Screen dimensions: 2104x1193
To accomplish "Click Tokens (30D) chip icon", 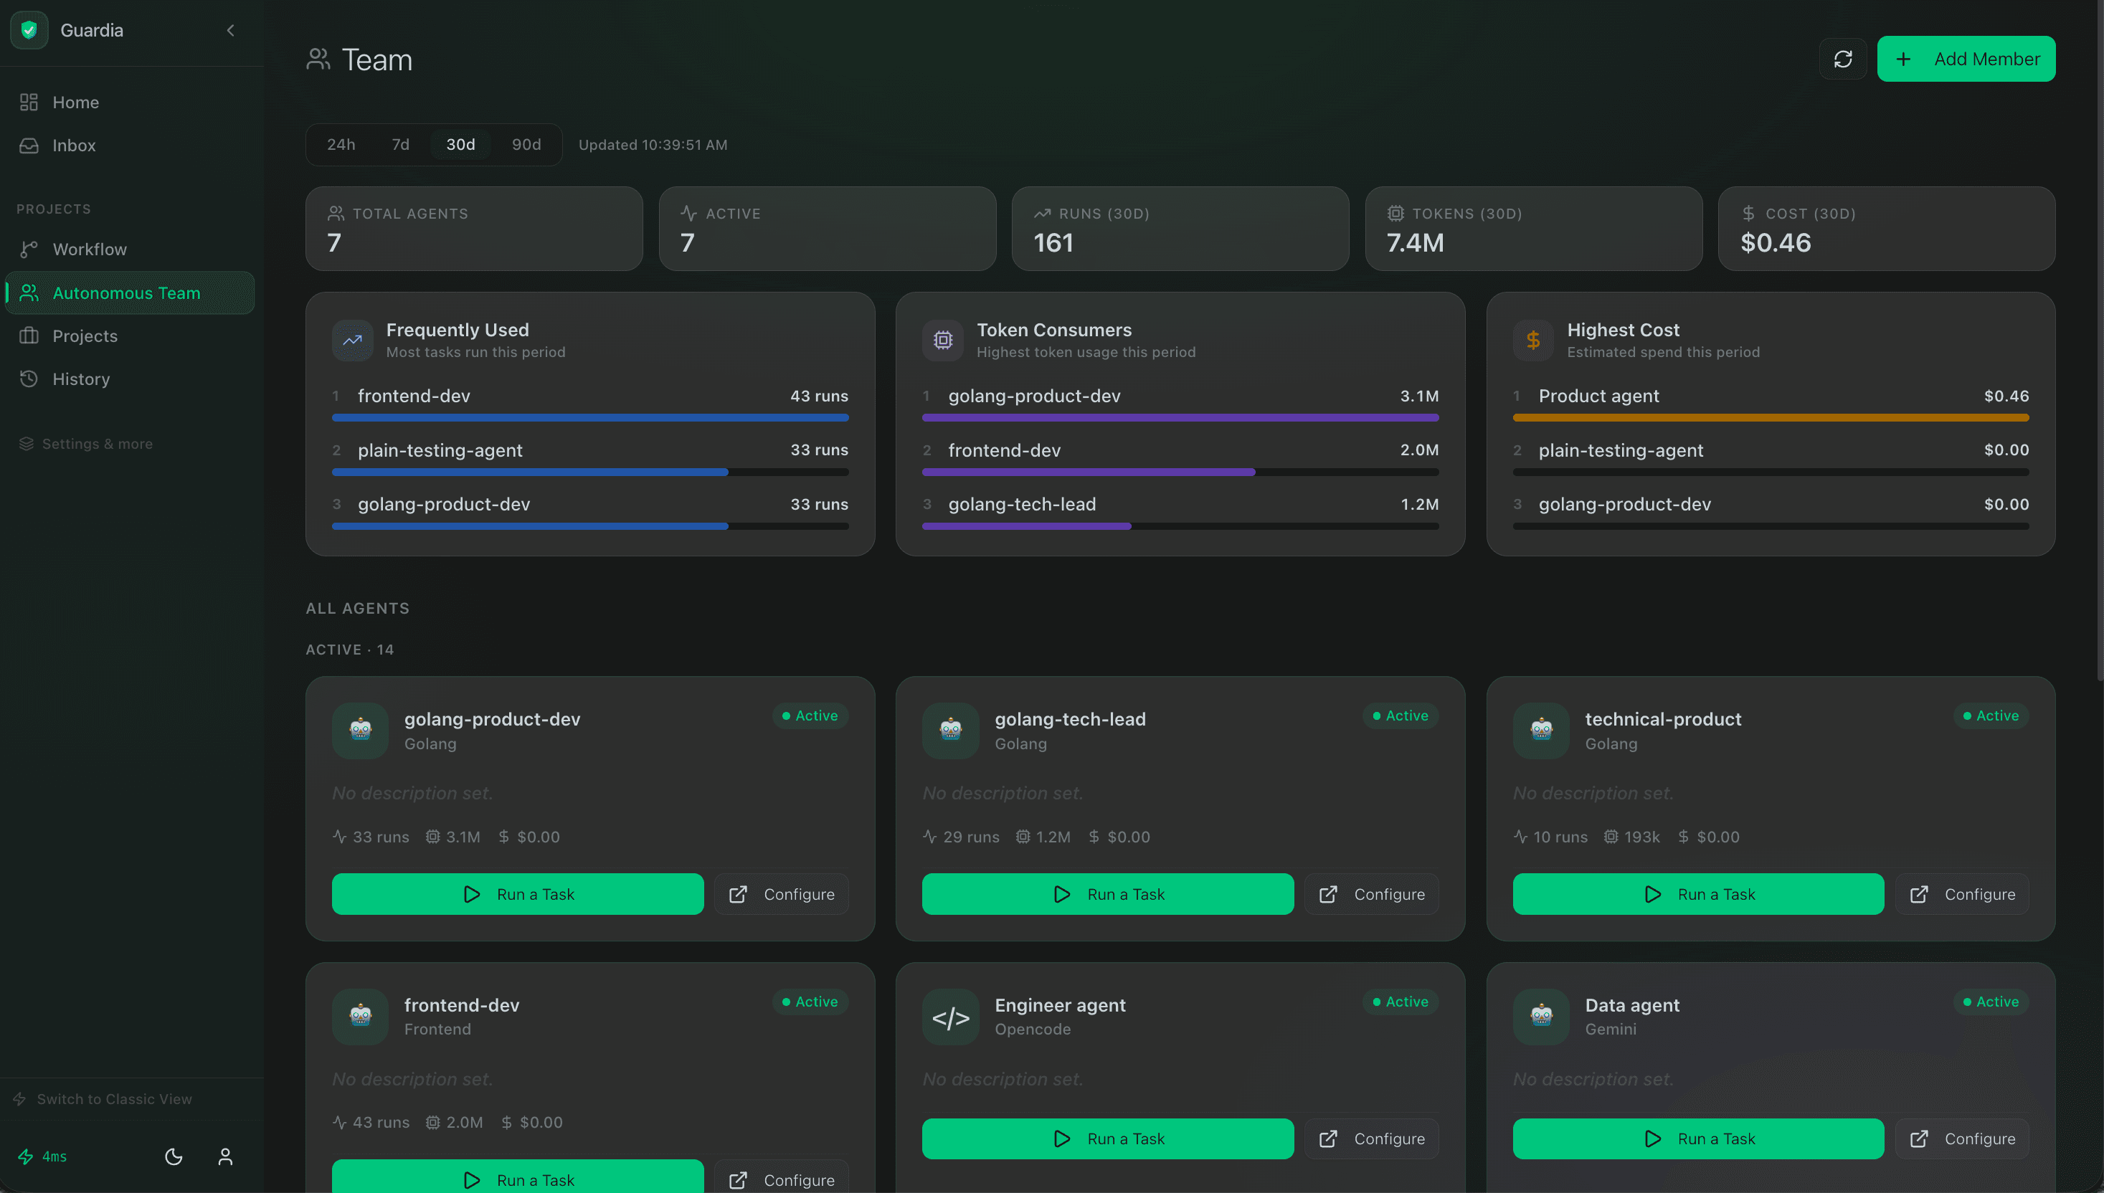I will 1395,213.
